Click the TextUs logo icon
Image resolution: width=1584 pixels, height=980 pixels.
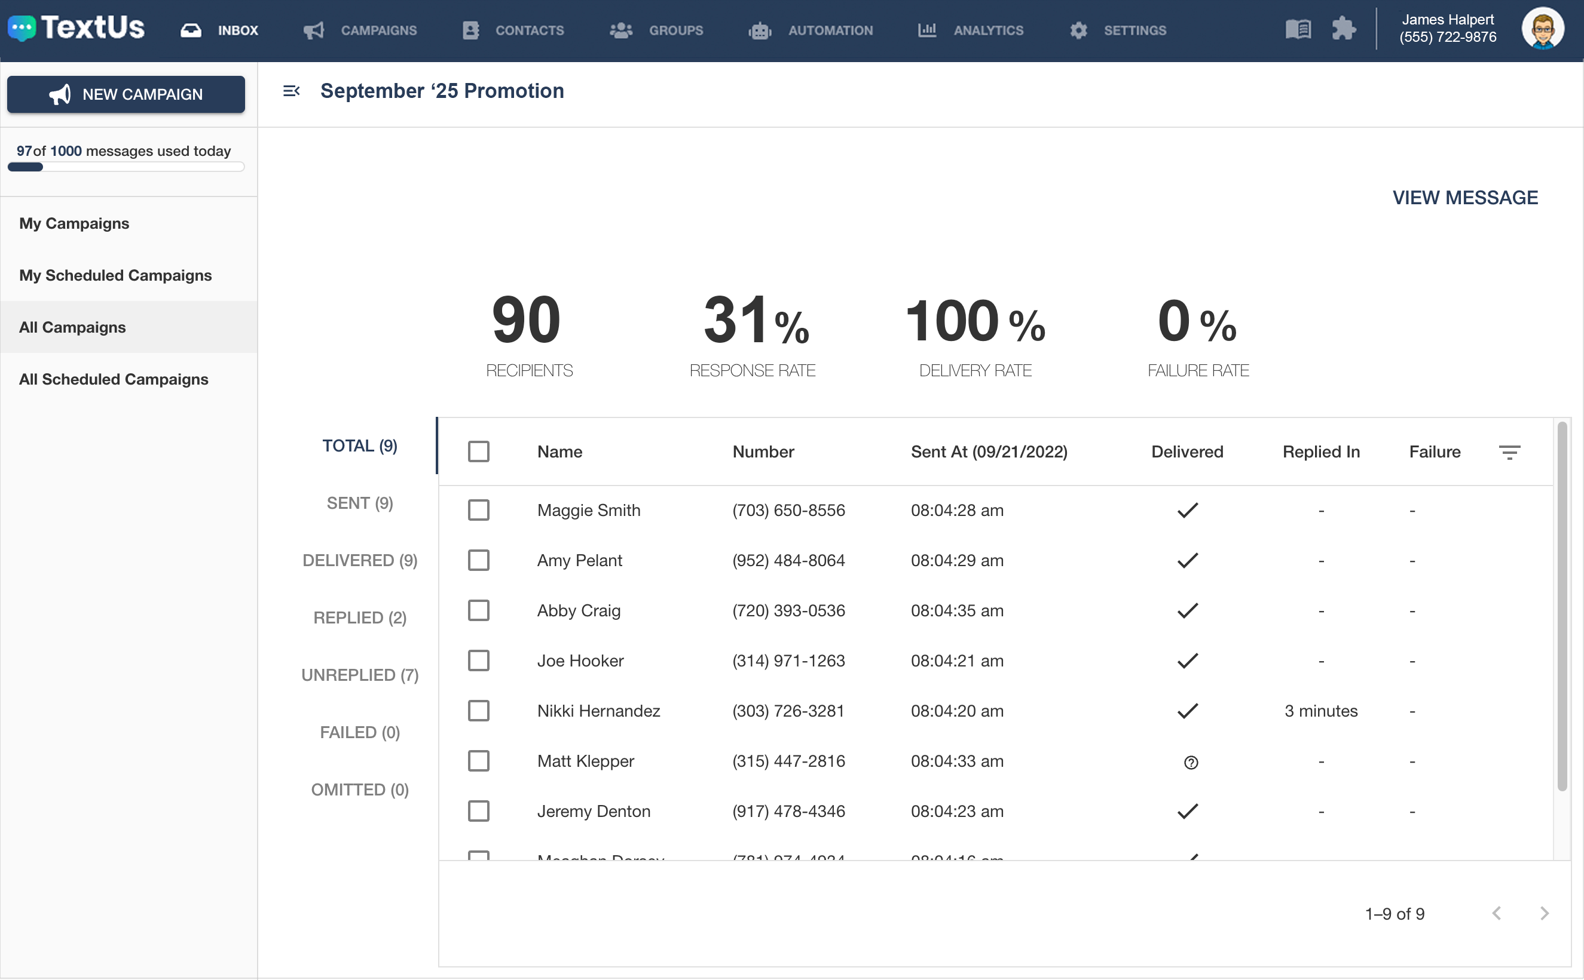[x=22, y=29]
